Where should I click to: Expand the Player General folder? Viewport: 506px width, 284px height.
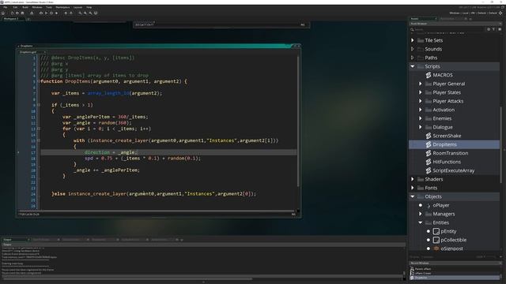[420, 84]
